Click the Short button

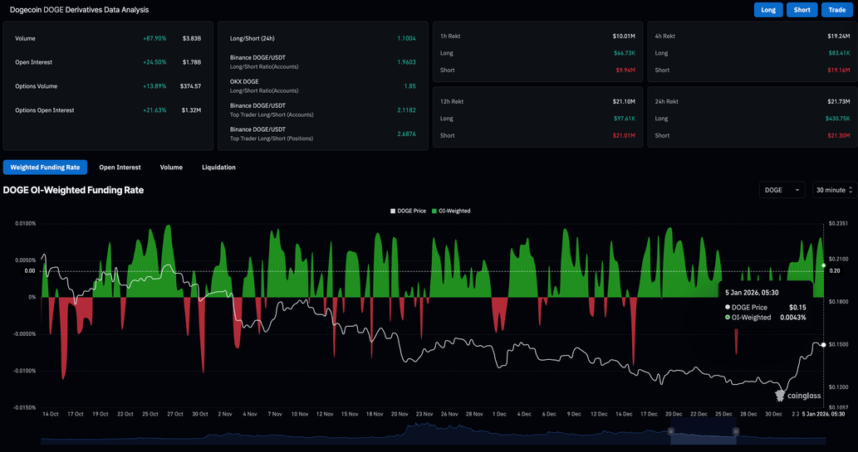(802, 10)
